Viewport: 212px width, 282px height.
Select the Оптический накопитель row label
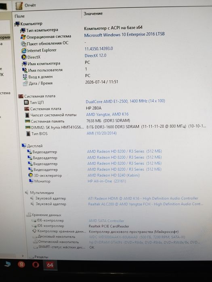[x=59, y=242]
